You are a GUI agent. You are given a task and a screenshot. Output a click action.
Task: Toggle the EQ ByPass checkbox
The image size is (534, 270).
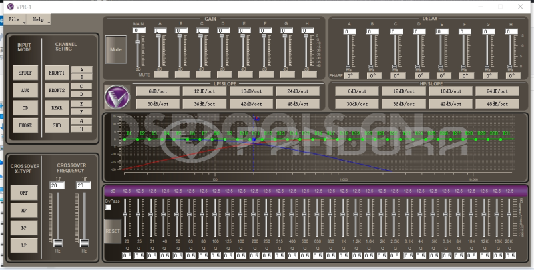108,207
